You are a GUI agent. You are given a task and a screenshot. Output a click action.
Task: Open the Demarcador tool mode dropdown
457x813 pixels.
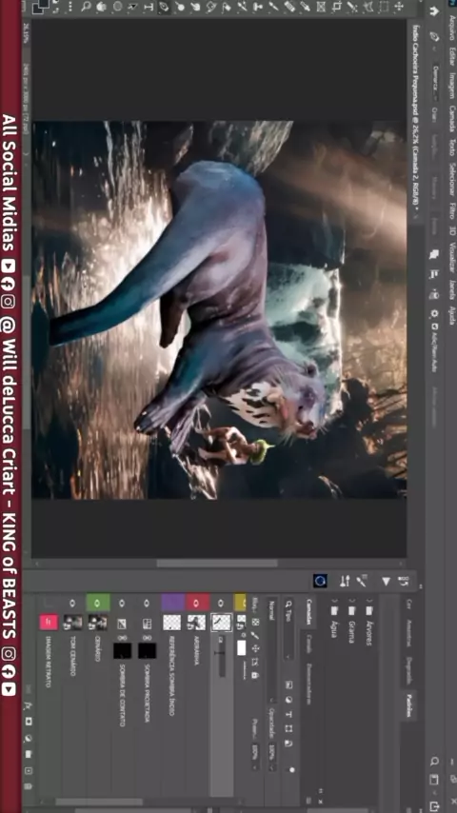point(435,83)
